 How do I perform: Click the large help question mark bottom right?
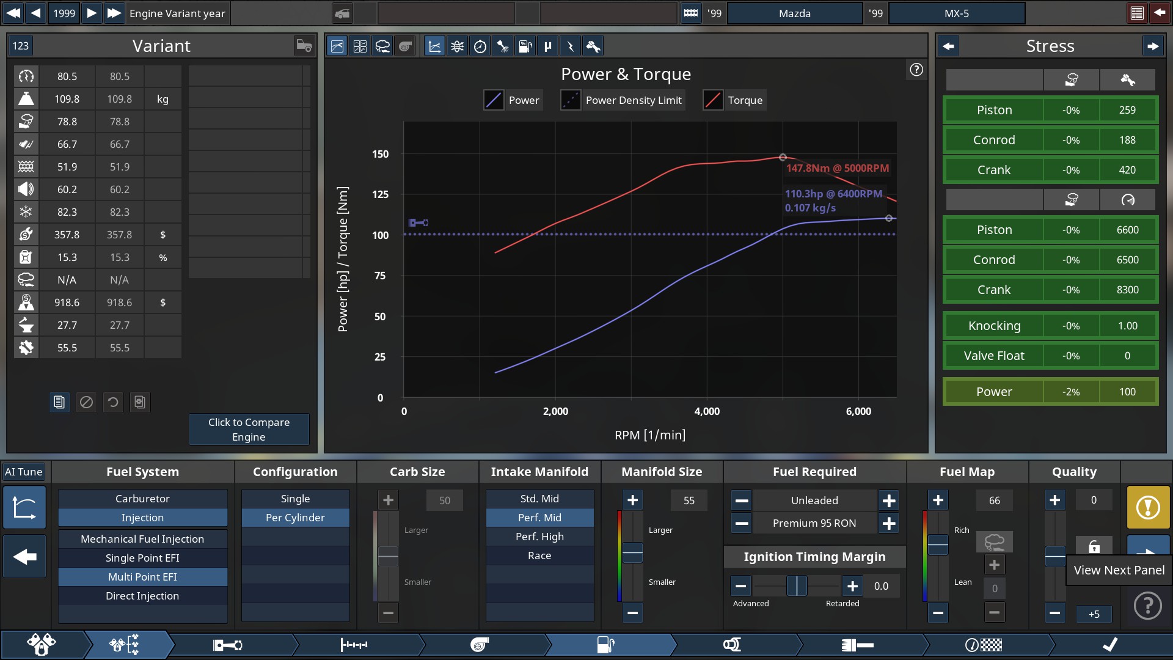point(1147,606)
